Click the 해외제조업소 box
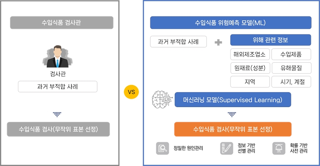The height and width of the screenshot is (166, 320). click(x=250, y=54)
